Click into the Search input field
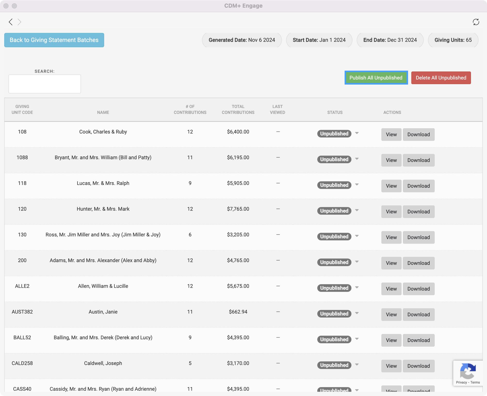 [45, 84]
